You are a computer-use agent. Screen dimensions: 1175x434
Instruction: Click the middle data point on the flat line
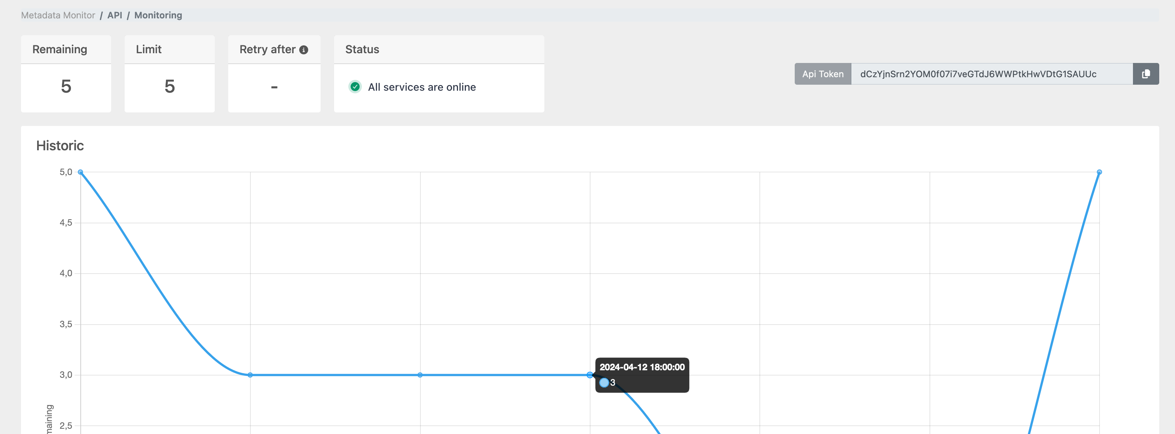tap(420, 375)
